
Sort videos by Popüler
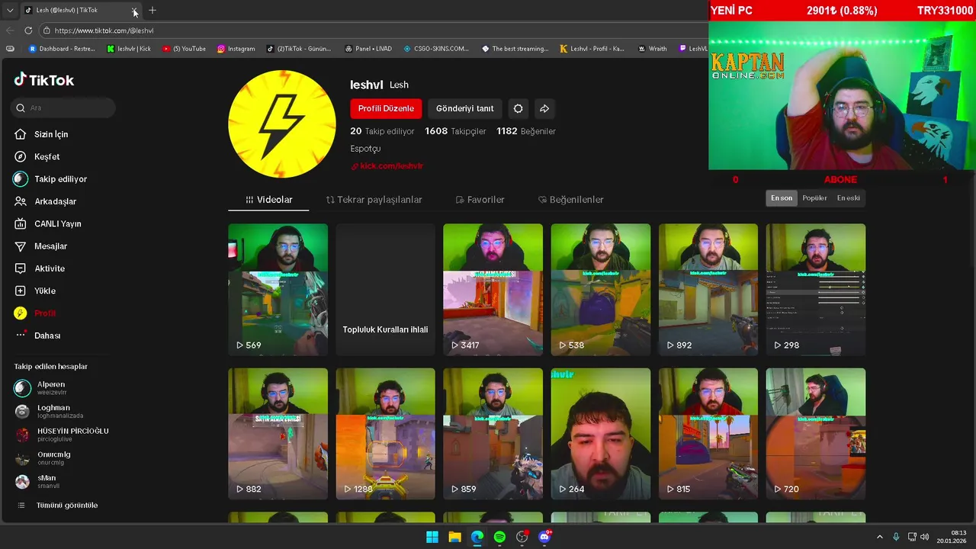814,198
